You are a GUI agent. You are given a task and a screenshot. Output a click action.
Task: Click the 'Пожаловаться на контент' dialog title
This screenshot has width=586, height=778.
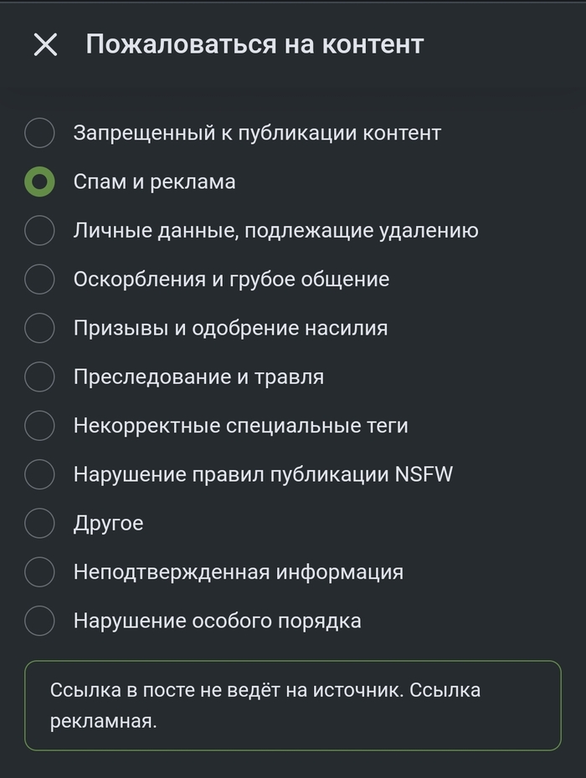[x=254, y=44]
